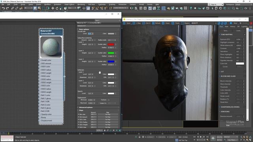Click the Redo arrow in main toolbar
The height and width of the screenshot is (142, 253).
point(8,8)
